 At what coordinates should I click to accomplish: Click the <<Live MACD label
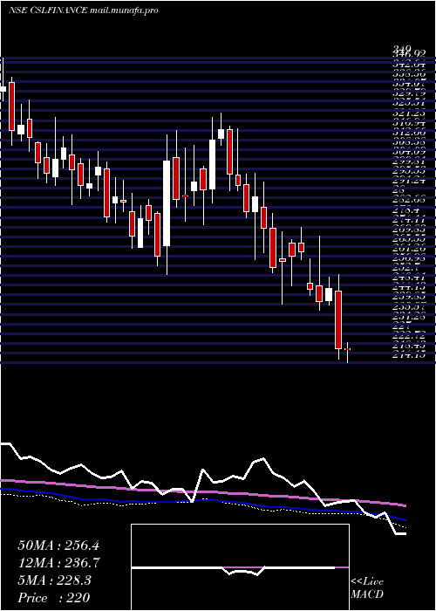(x=367, y=588)
